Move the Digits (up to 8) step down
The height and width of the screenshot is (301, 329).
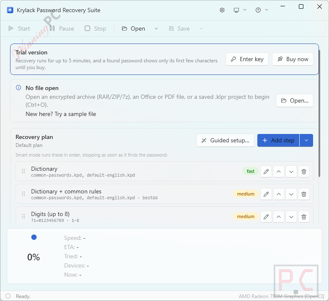tap(291, 217)
